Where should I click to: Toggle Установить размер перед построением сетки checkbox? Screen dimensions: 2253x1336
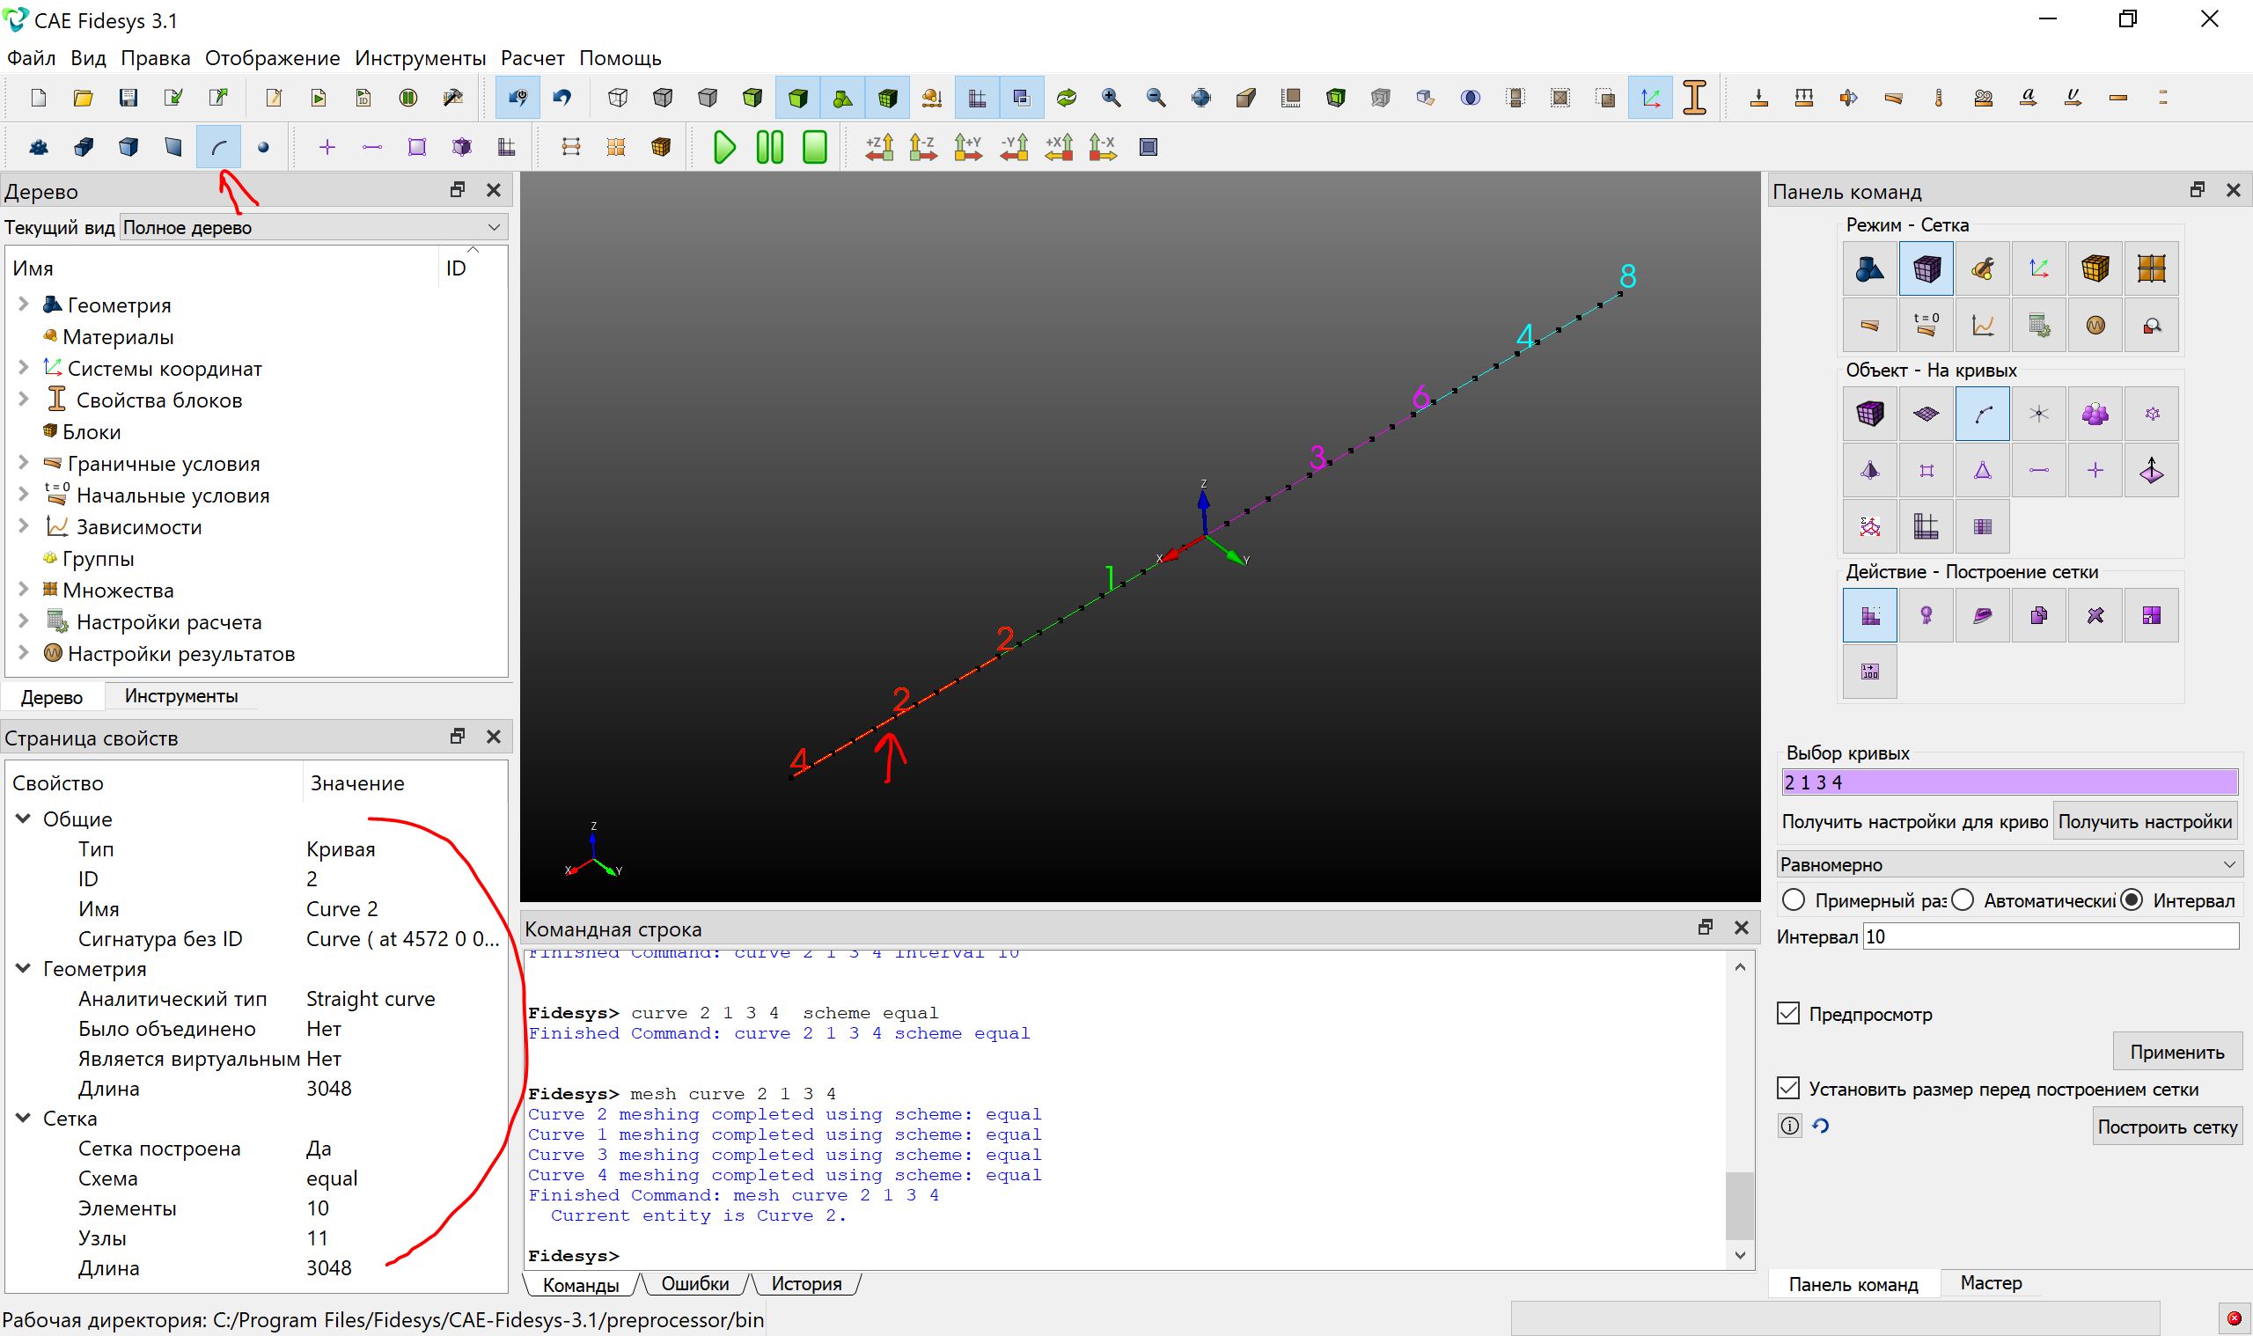[1788, 1089]
